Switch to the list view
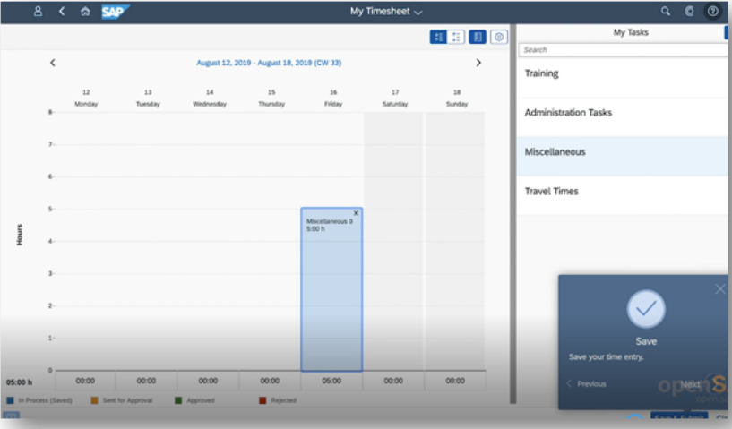The image size is (732, 429). 457,37
